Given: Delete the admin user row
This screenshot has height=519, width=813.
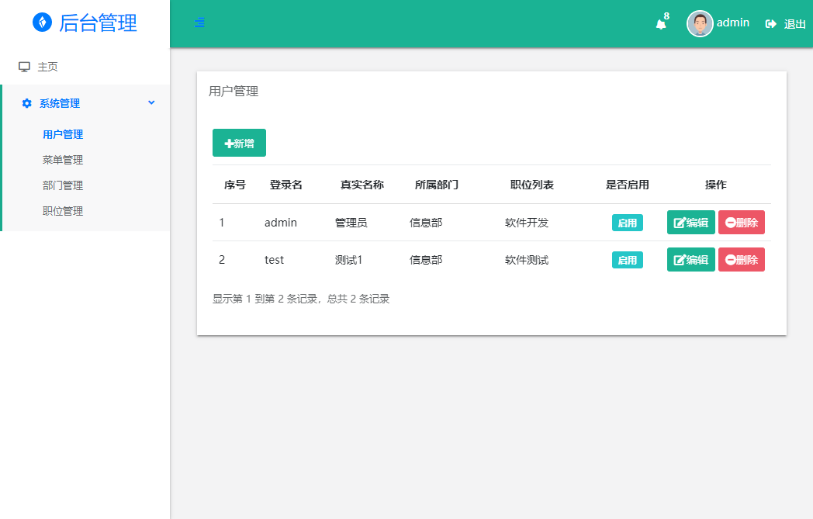Looking at the screenshot, I should click(741, 223).
